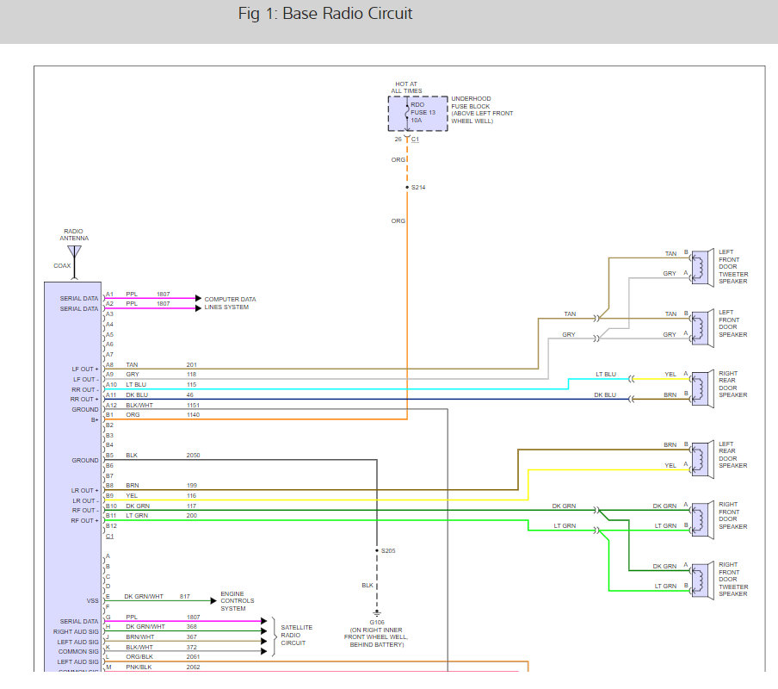Click the left front door tweeter speaker symbol
Screen dimensions: 778x689
[701, 264]
